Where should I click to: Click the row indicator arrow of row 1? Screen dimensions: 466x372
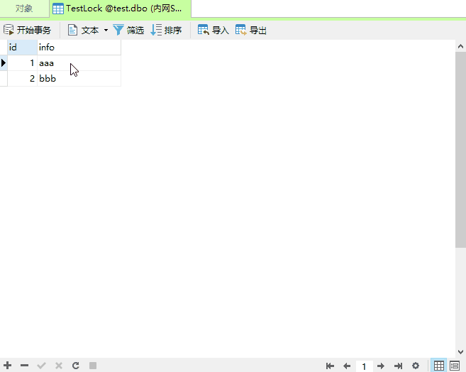click(4, 62)
